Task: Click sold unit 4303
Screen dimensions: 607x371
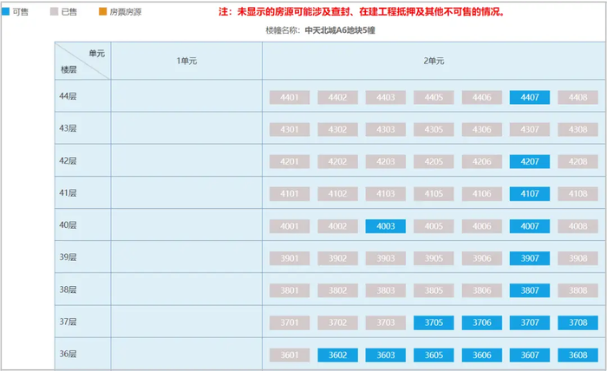Action: [386, 130]
